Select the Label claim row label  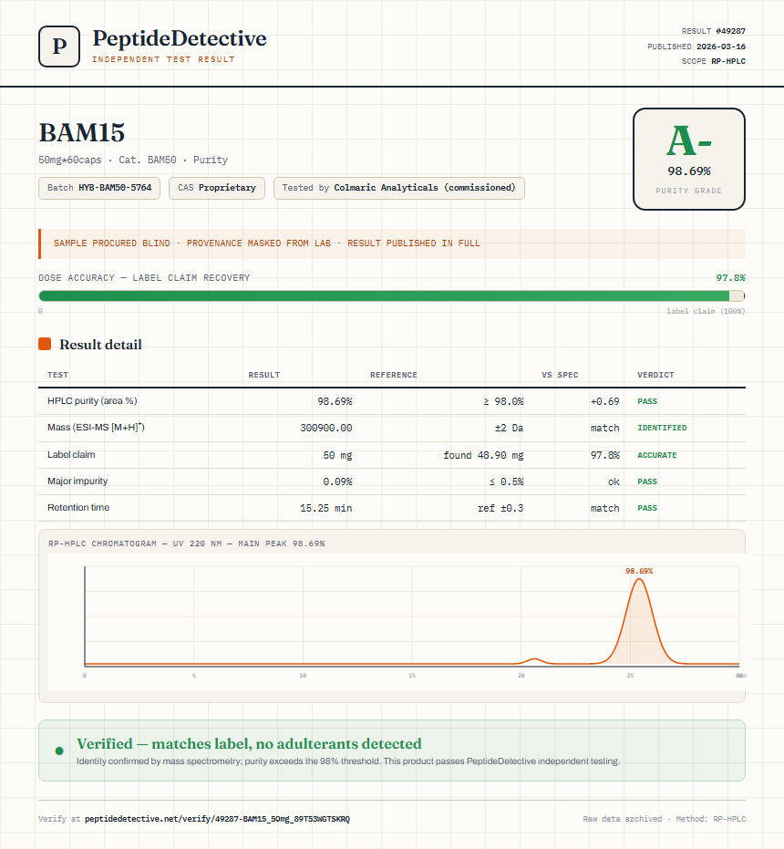click(71, 454)
